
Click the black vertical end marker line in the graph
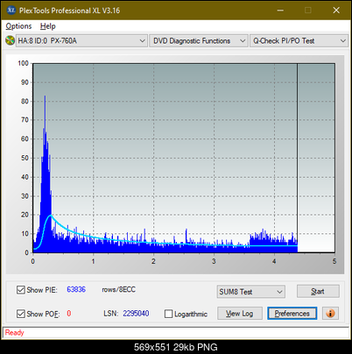[297, 158]
